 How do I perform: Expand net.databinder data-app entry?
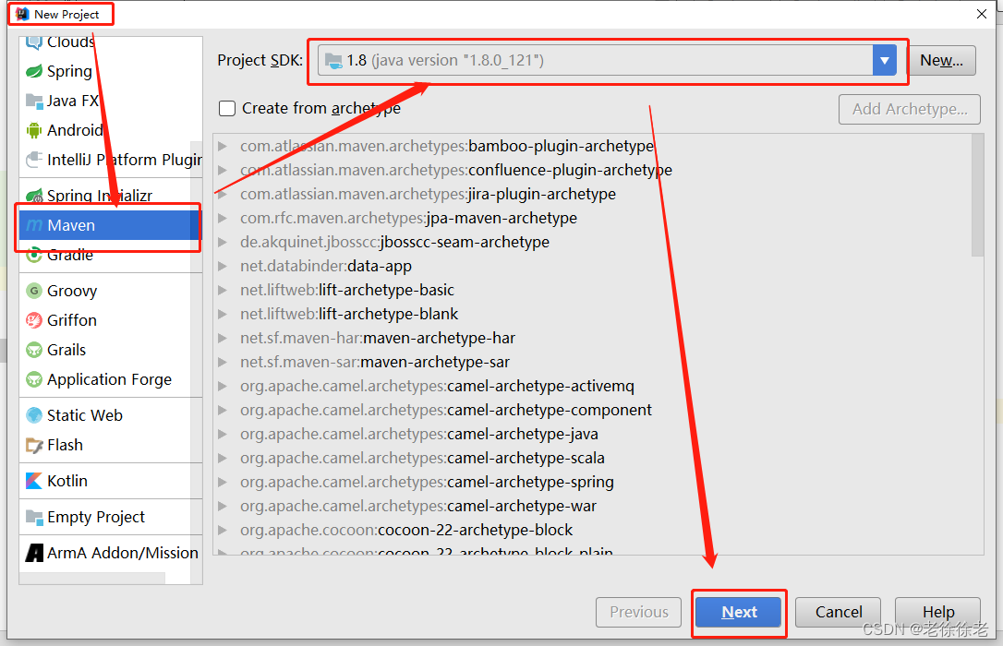222,266
